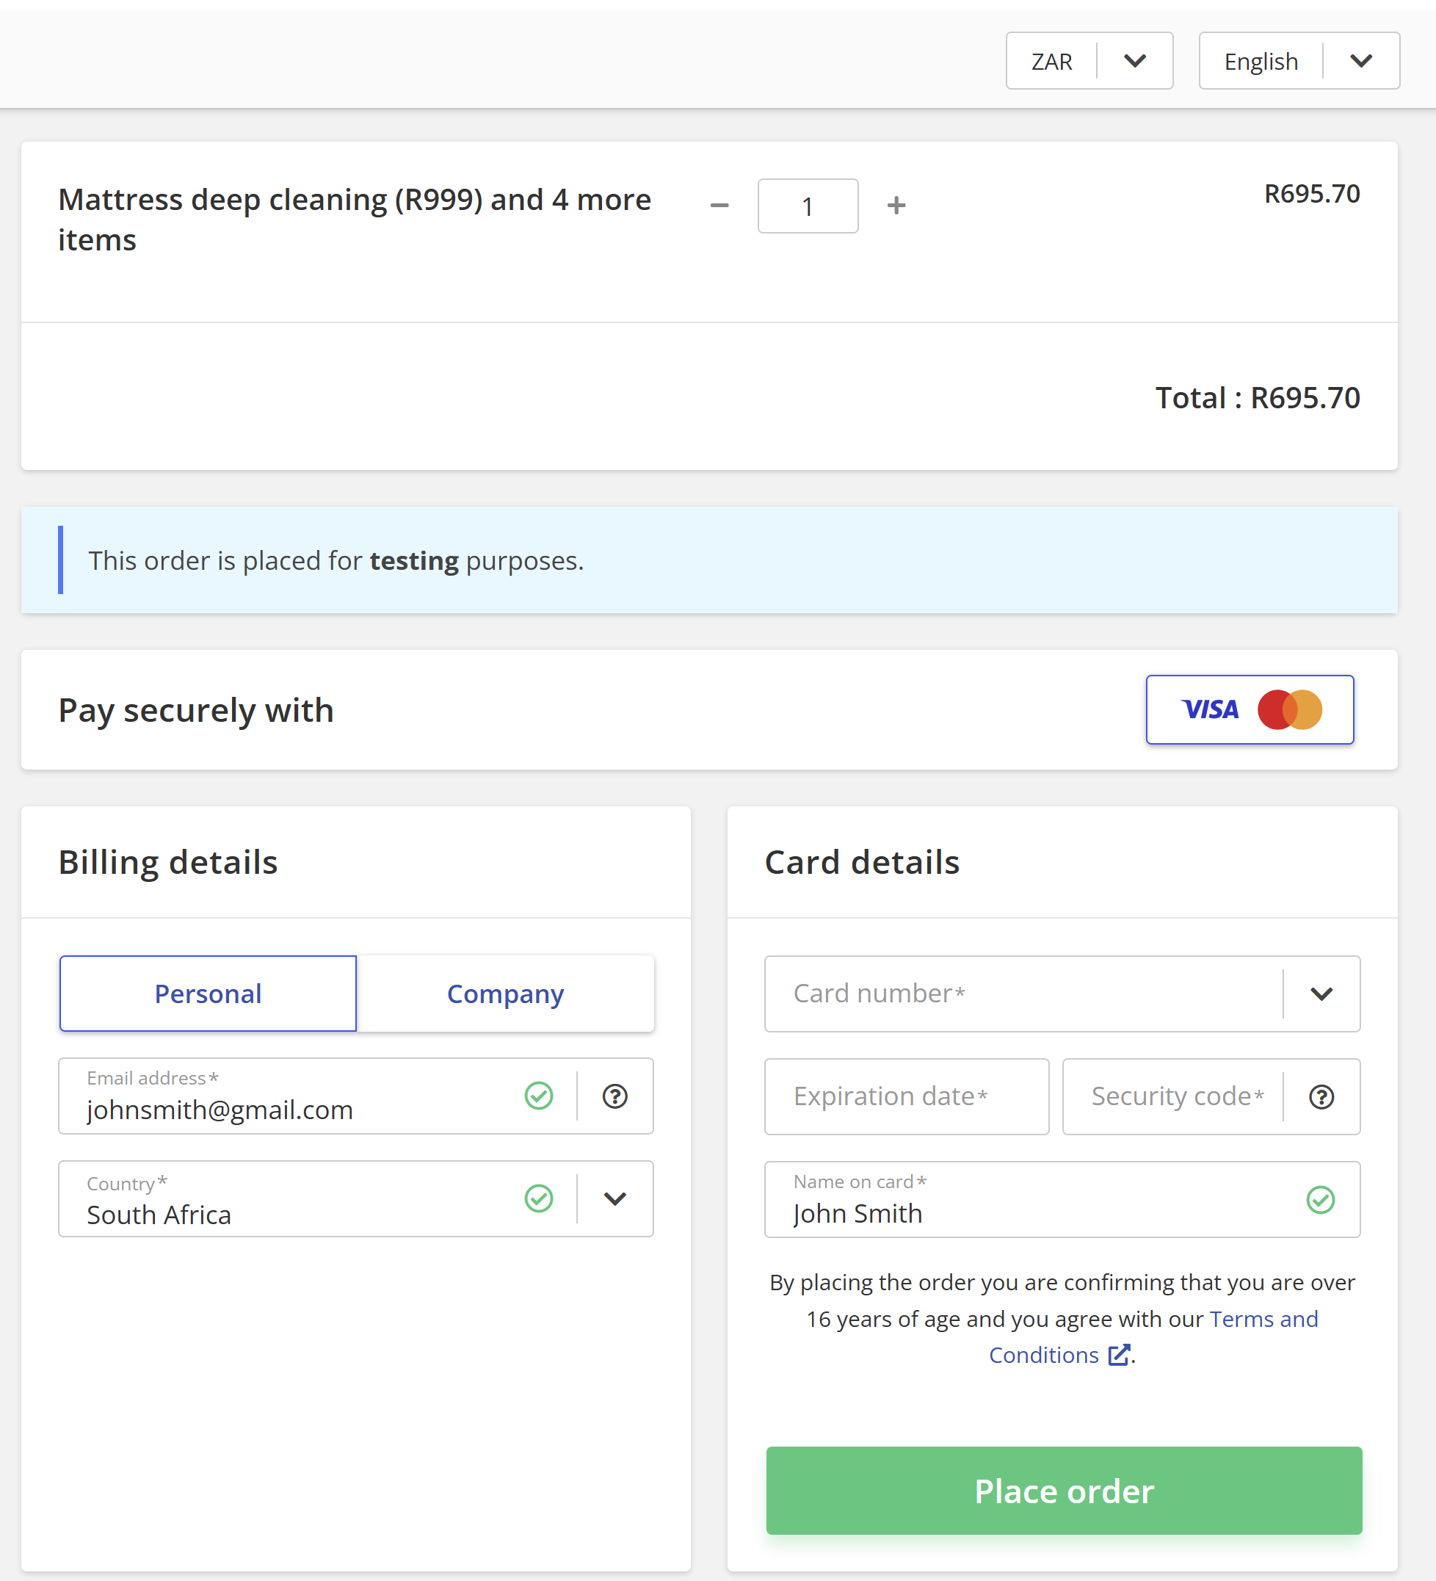Focus the Card number field
The width and height of the screenshot is (1436, 1581).
pyautogui.click(x=1023, y=994)
